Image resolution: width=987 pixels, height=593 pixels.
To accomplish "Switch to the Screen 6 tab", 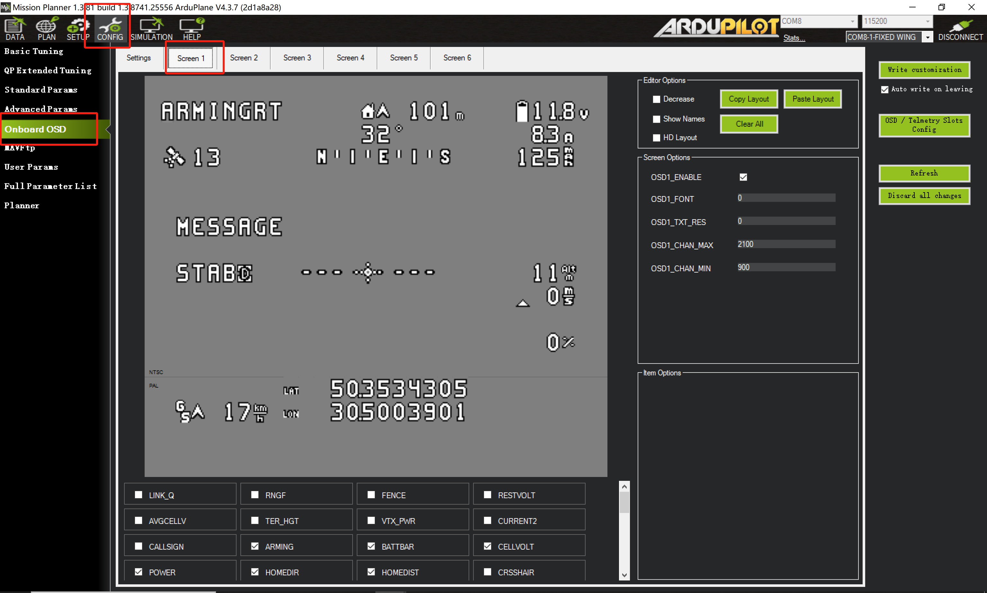I will (457, 58).
